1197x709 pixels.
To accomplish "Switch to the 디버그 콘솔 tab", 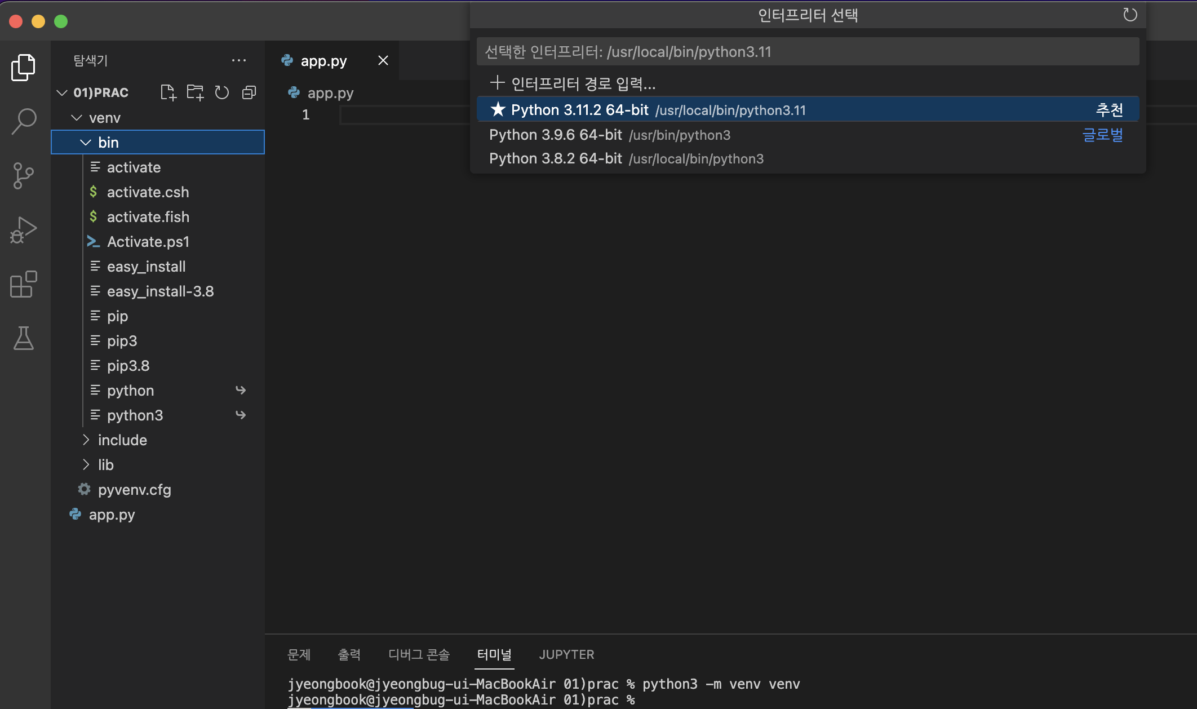I will point(419,654).
